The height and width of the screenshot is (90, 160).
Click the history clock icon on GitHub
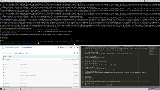(77, 53)
